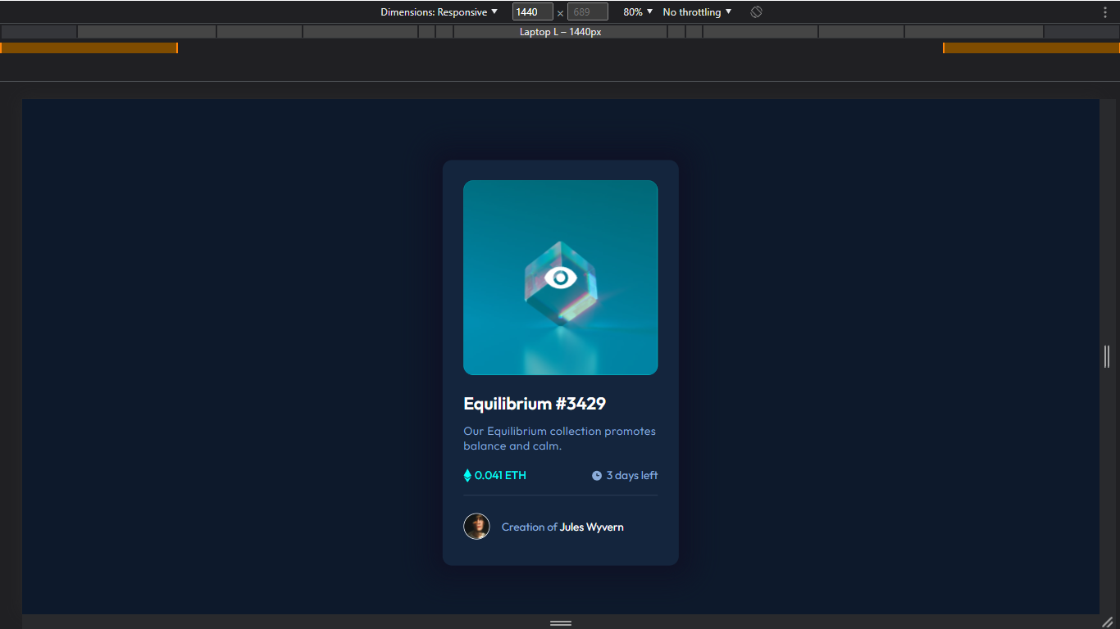The height and width of the screenshot is (629, 1120).
Task: Click the left orange media query bar
Action: [x=89, y=48]
